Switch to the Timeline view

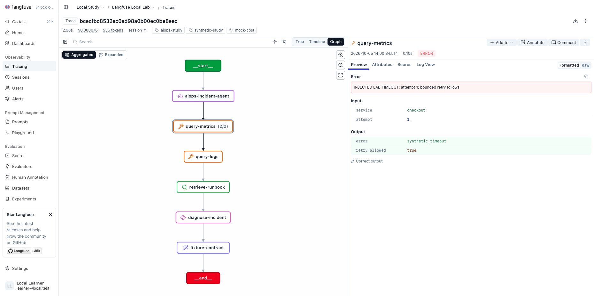point(317,42)
